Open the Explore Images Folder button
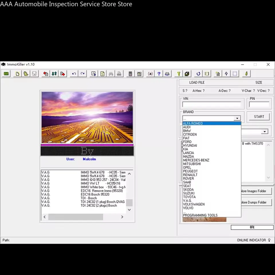This screenshot has height=275, width=275. 257,191
